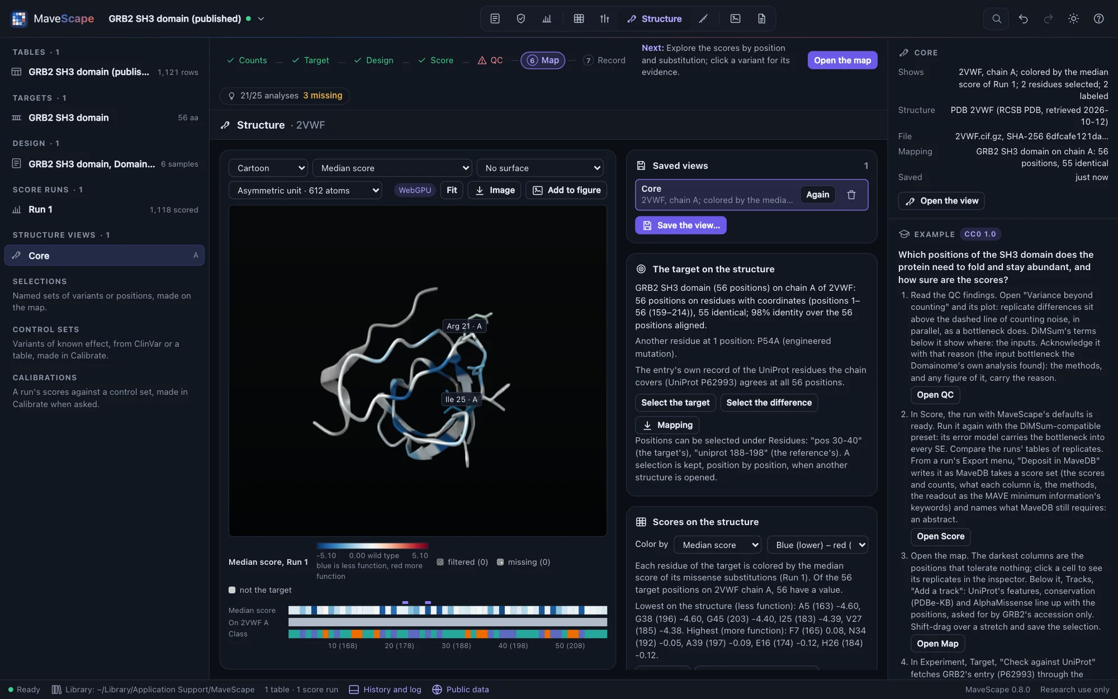
Task: Select the Core structure view in sidebar
Action: pyautogui.click(x=105, y=256)
